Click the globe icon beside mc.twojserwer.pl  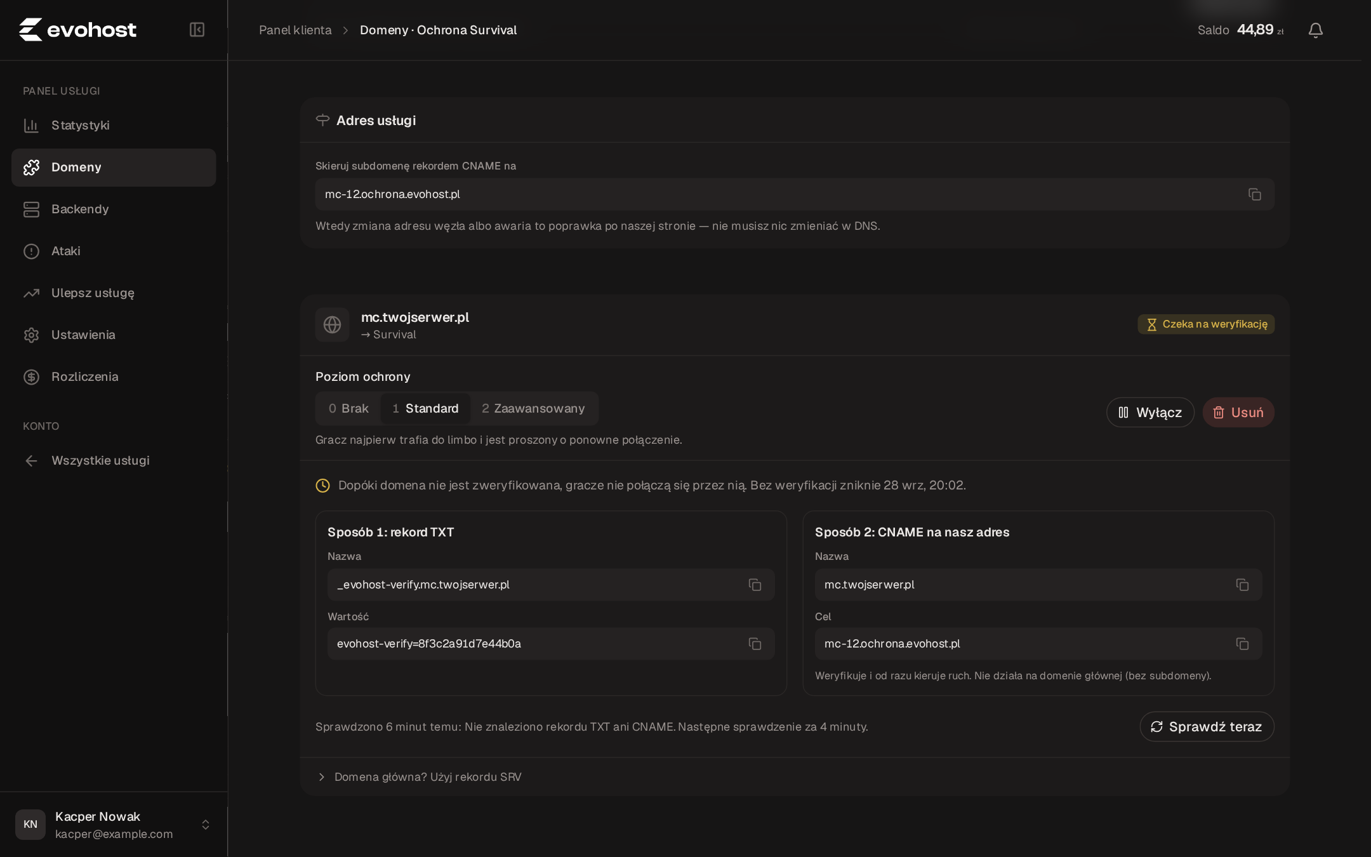[x=332, y=325]
